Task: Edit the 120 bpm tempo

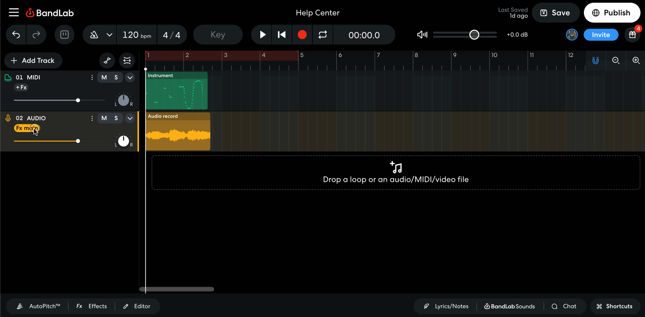Action: point(137,35)
